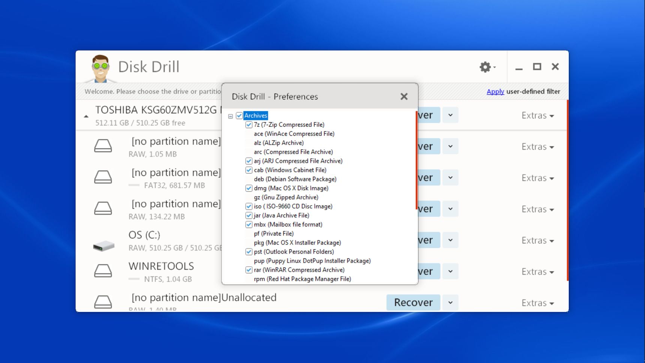Uncheck rar (WinRAR Compressed Archive)
The height and width of the screenshot is (363, 645).
click(x=249, y=270)
